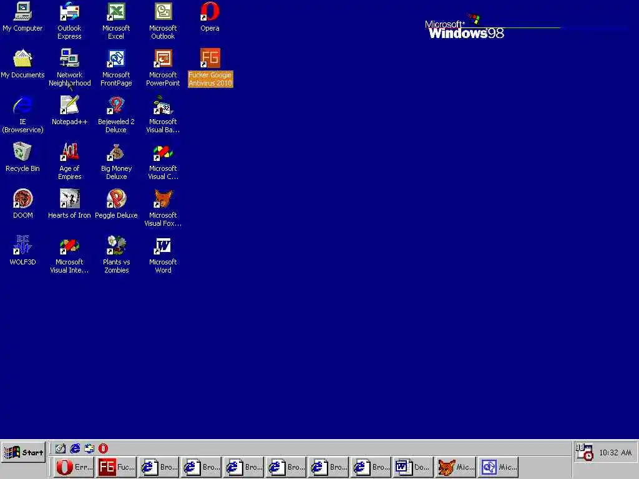639x479 pixels.
Task: Open the Start menu button
Action: pyautogui.click(x=23, y=452)
